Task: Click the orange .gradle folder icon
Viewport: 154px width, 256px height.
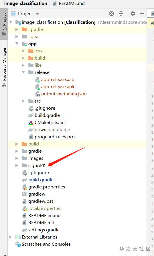Action: coord(24,29)
